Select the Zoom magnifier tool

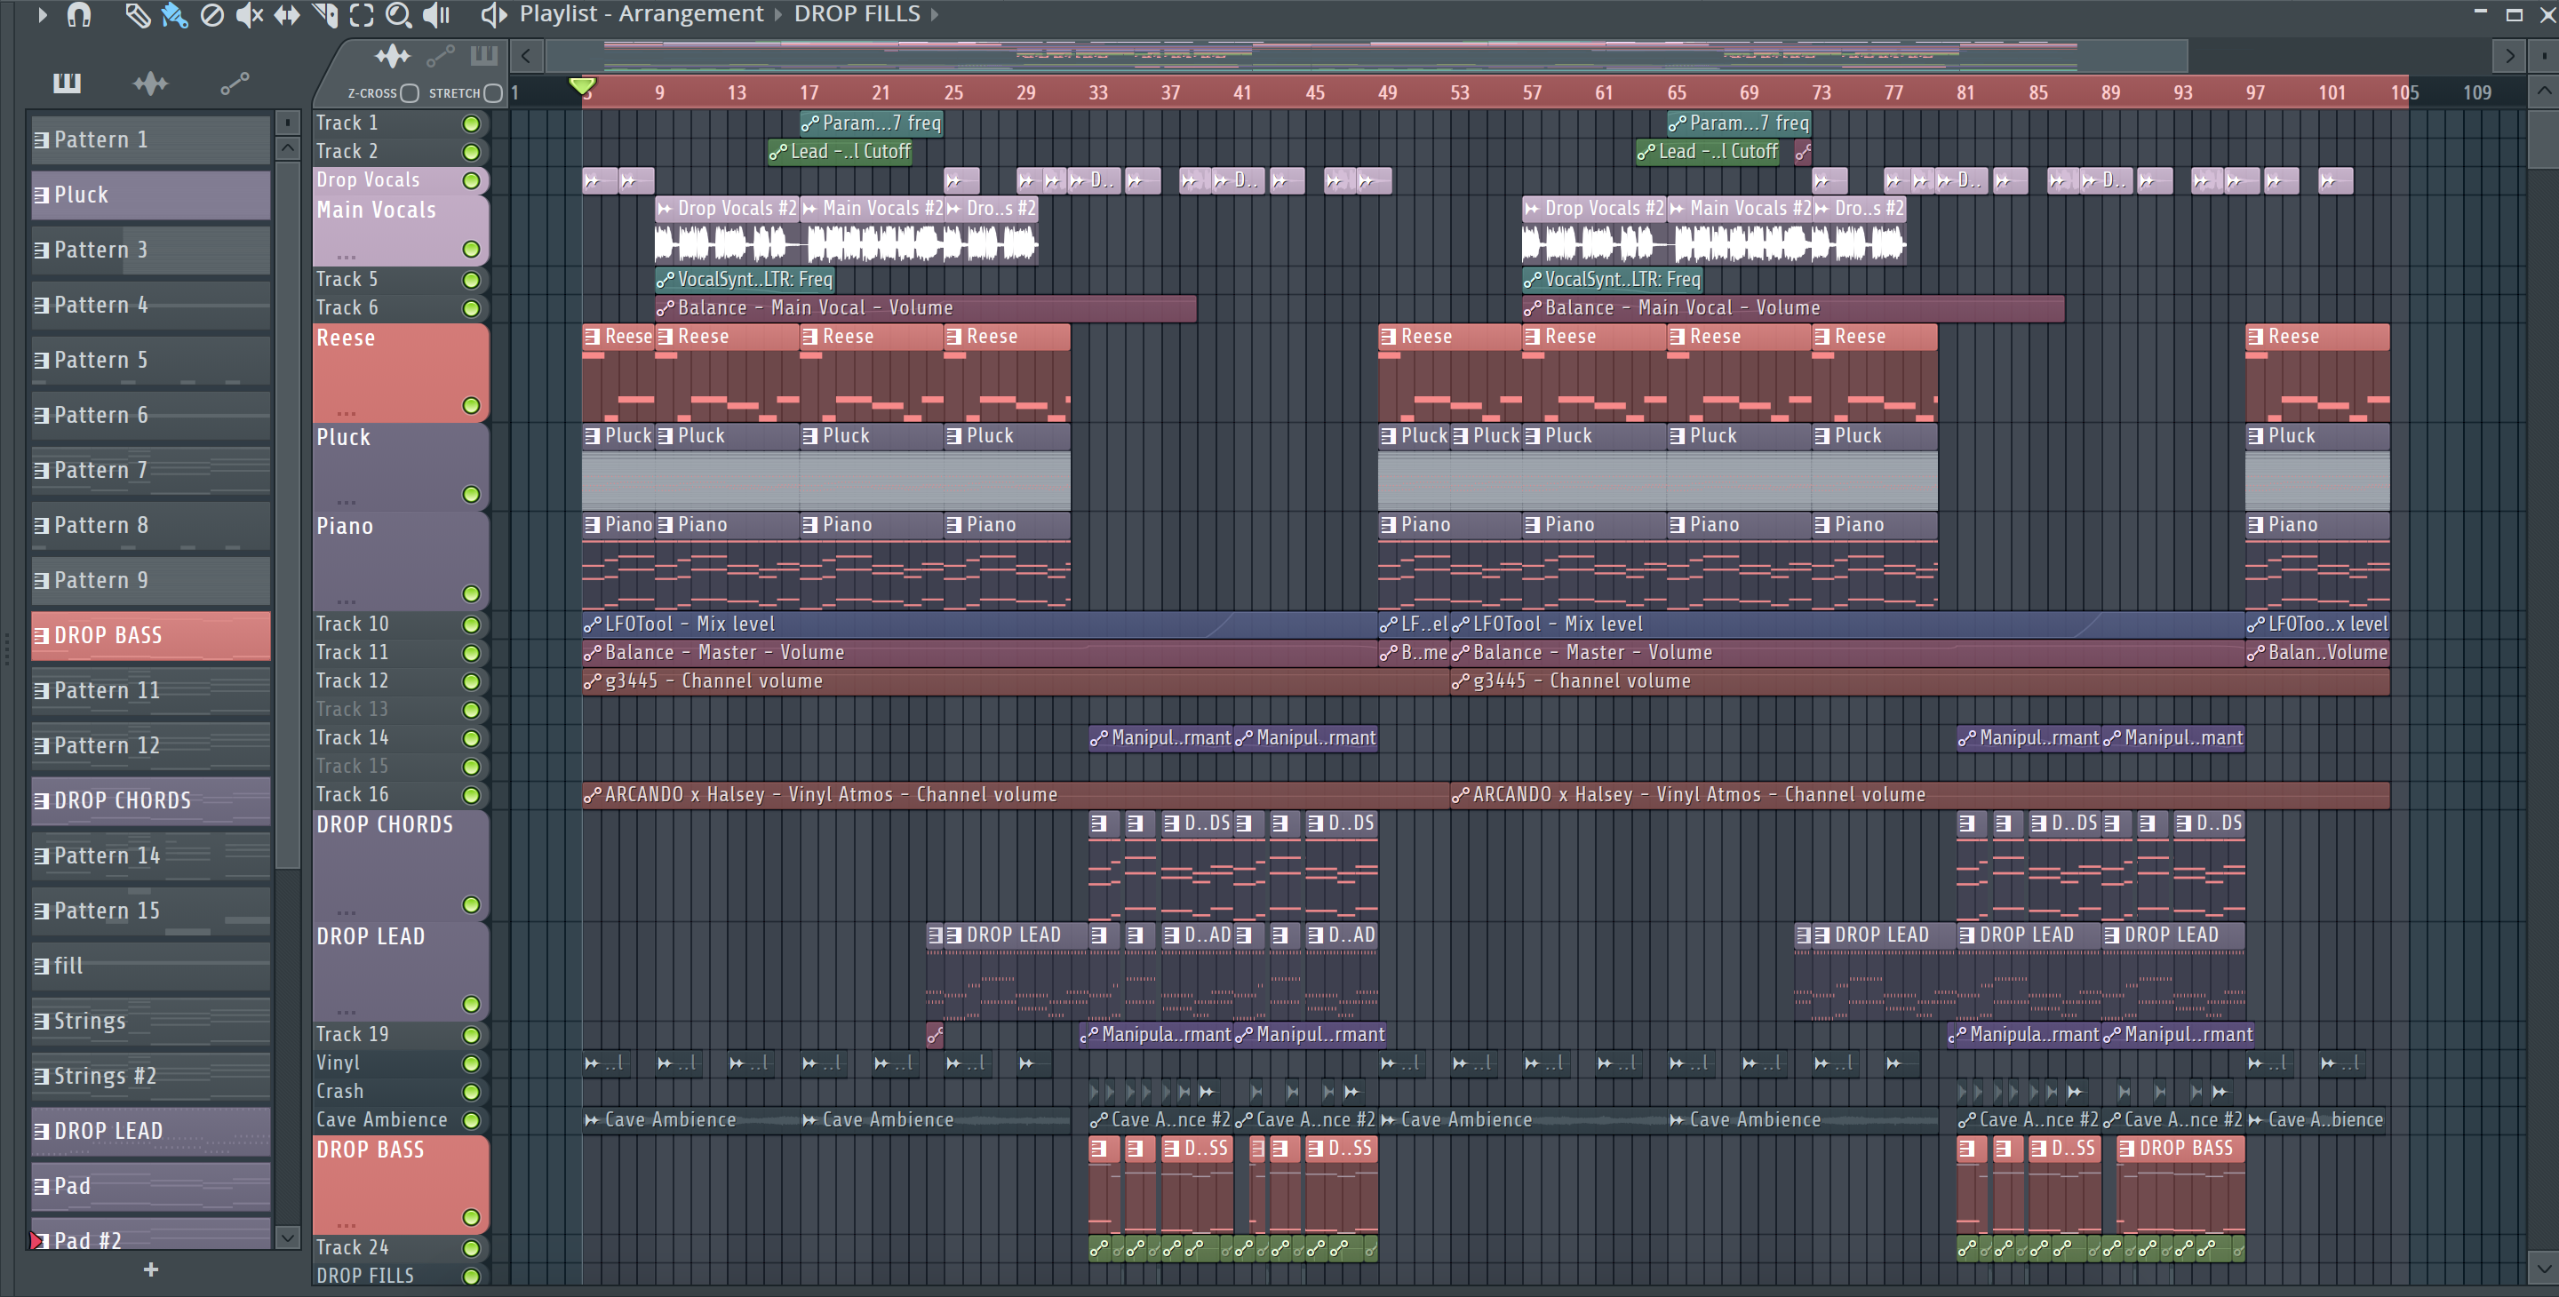pos(398,15)
